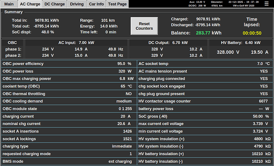Switch to the Test Page tab
The width and height of the screenshot is (274, 166).
tap(117, 4)
